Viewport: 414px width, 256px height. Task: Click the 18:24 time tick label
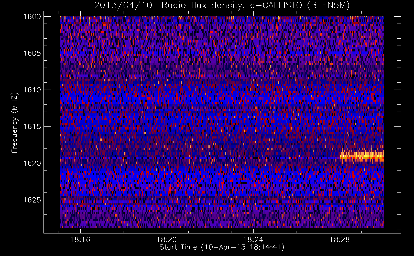253,240
